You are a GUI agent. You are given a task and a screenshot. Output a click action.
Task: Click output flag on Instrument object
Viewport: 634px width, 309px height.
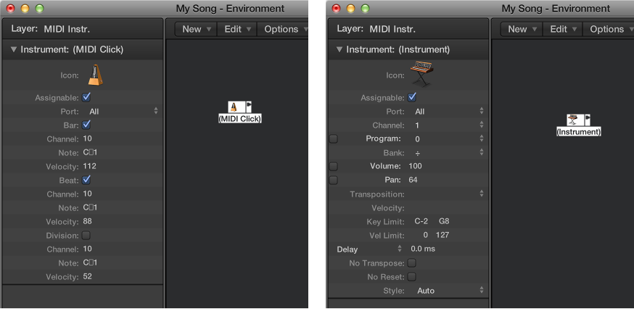coord(588,120)
